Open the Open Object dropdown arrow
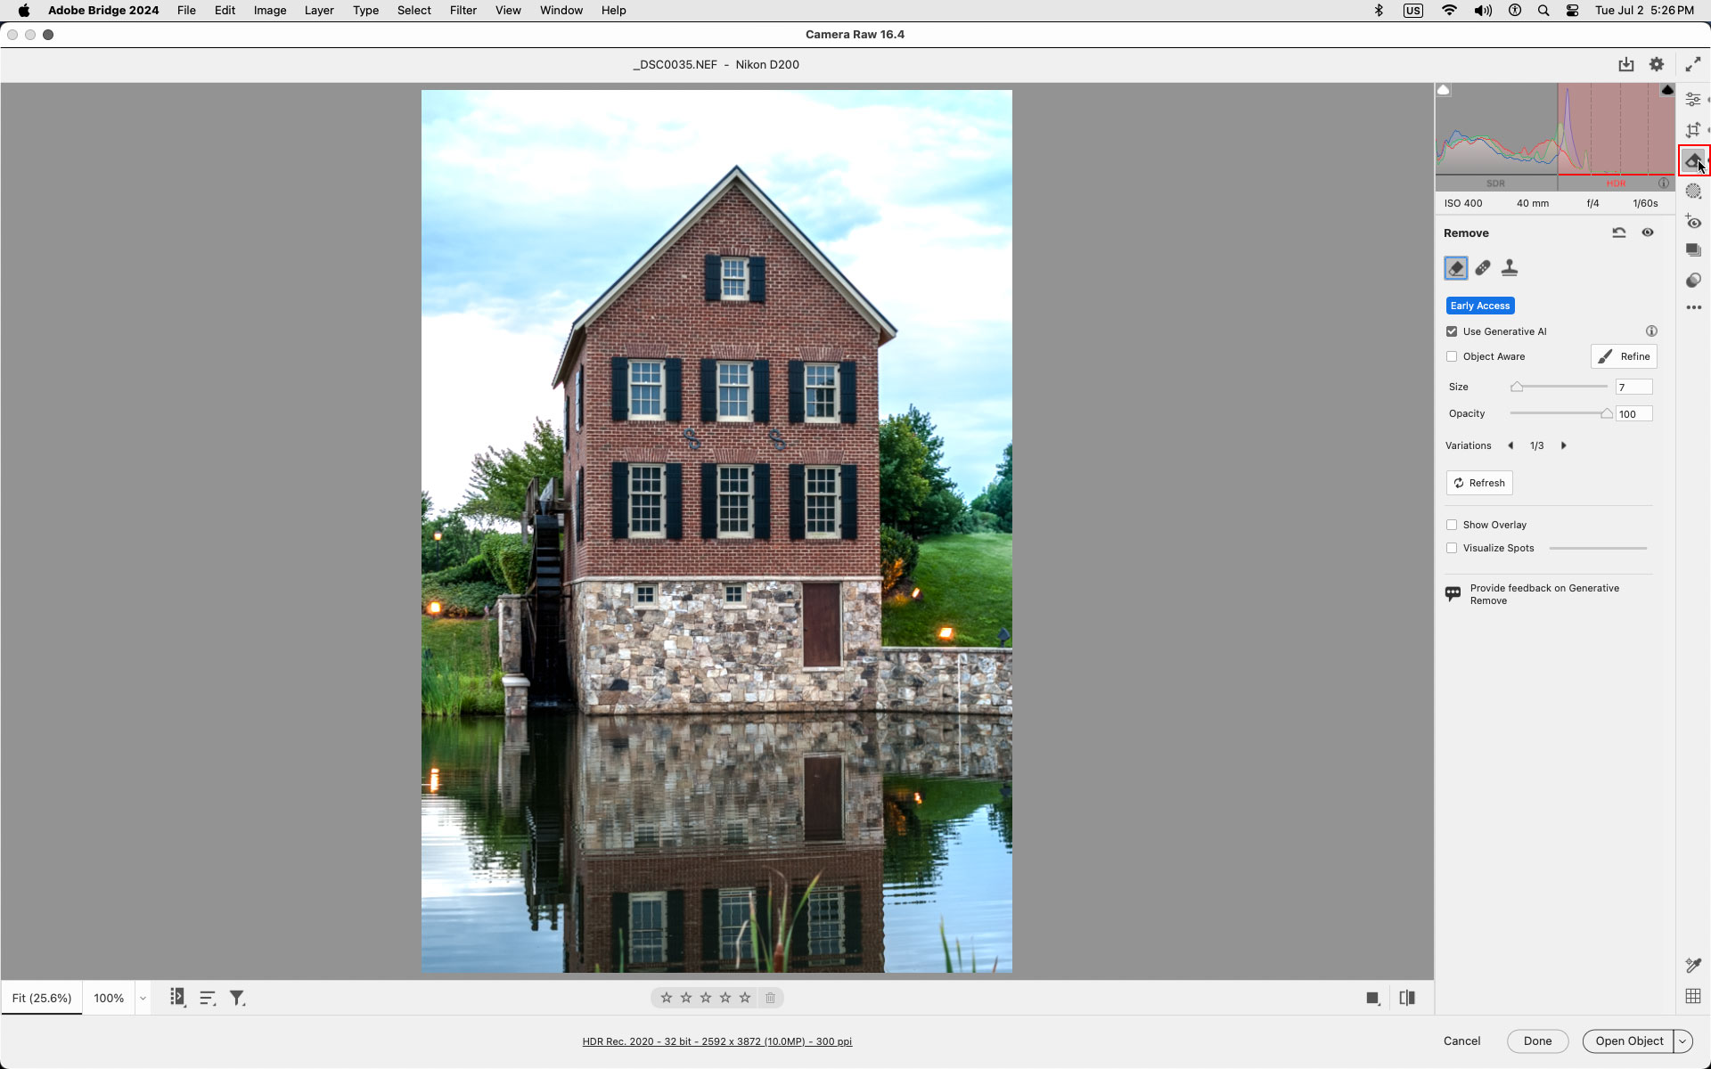The width and height of the screenshot is (1711, 1069). (x=1682, y=1040)
